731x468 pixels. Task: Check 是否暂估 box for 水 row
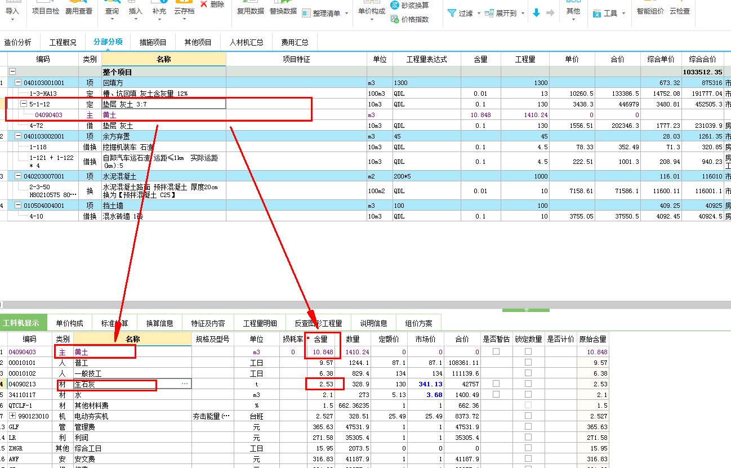[x=496, y=394]
